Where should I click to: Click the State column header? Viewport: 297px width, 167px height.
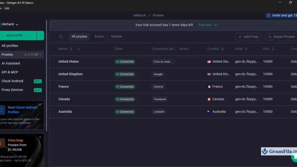(118, 49)
